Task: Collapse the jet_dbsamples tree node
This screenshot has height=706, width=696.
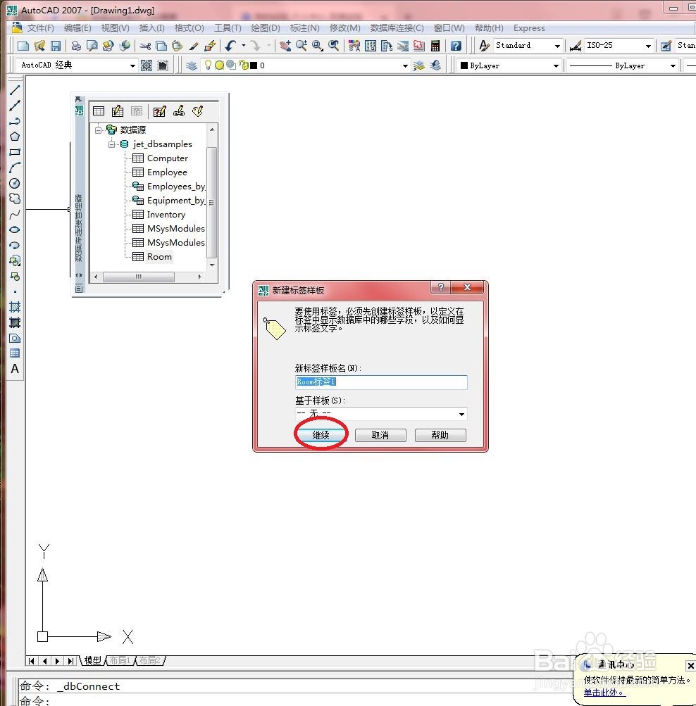Action: pos(111,144)
